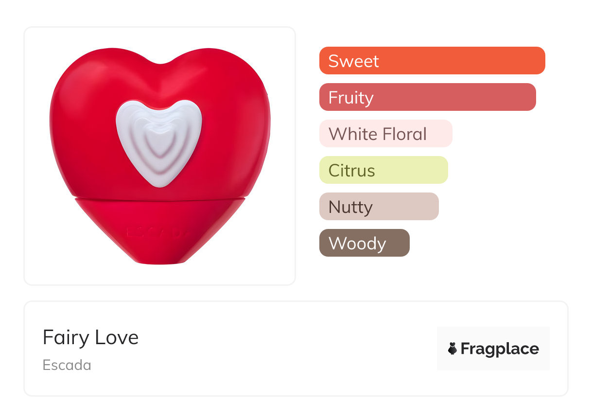Viewport: 592px width, 420px height.
Task: Open the Escada brand name link
Action: (x=67, y=365)
